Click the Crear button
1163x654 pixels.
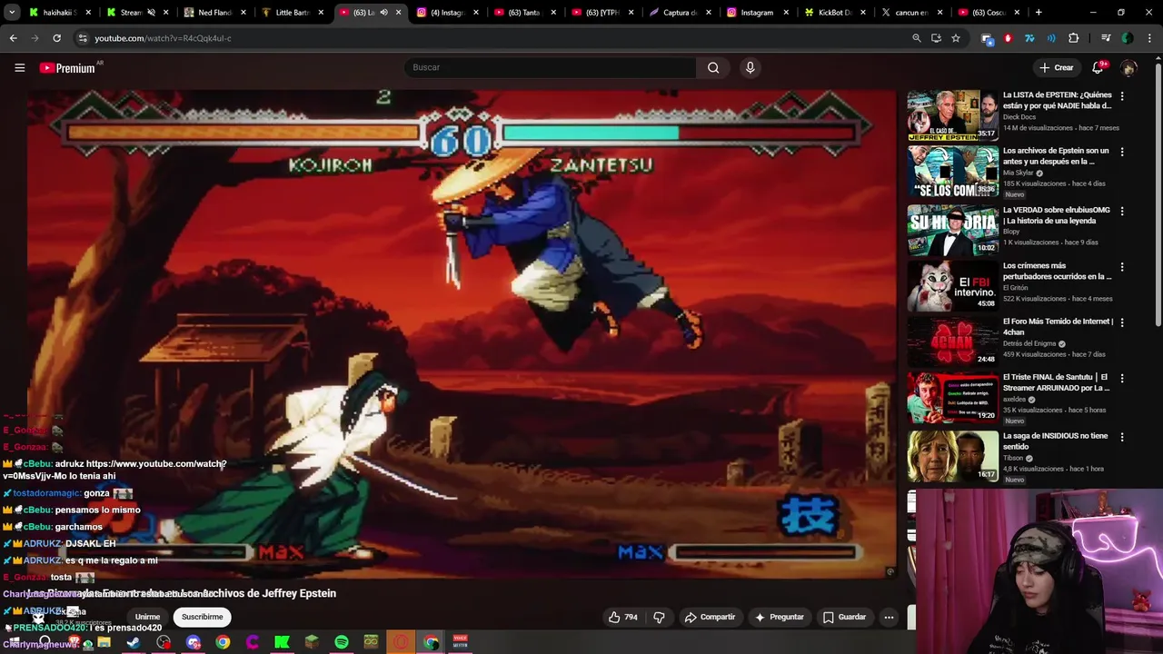(1057, 67)
